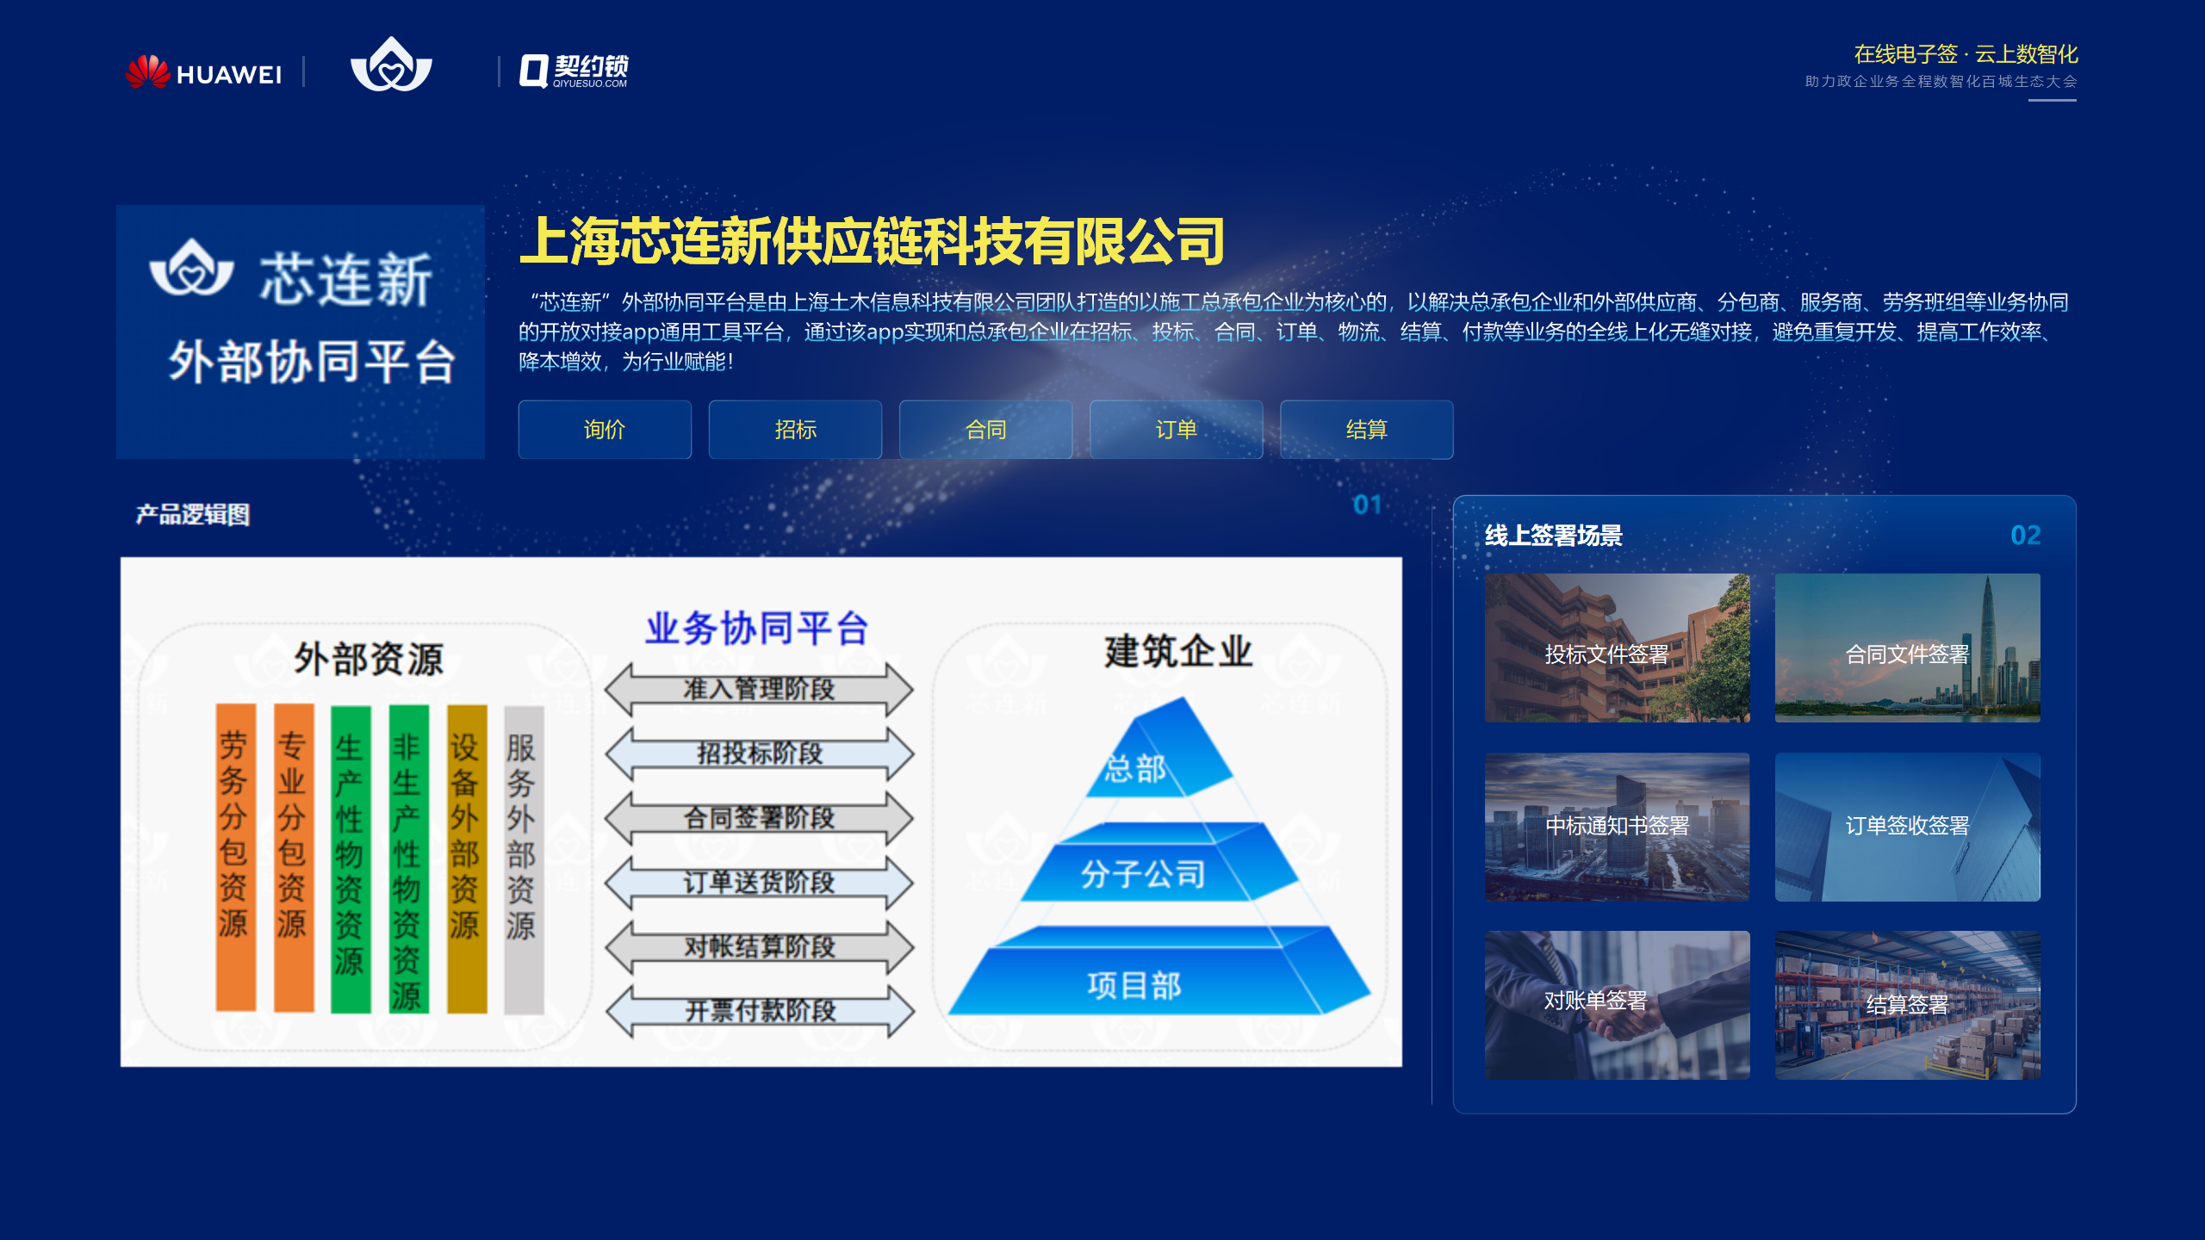The height and width of the screenshot is (1240, 2205).
Task: Open the 结算签署 scene thumbnail
Action: pyautogui.click(x=1907, y=1005)
